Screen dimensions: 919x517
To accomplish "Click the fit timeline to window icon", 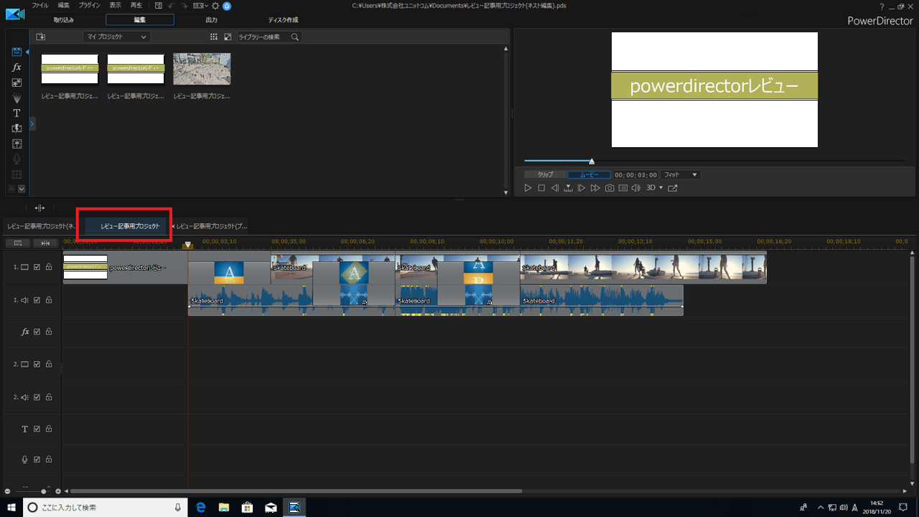I will point(45,243).
